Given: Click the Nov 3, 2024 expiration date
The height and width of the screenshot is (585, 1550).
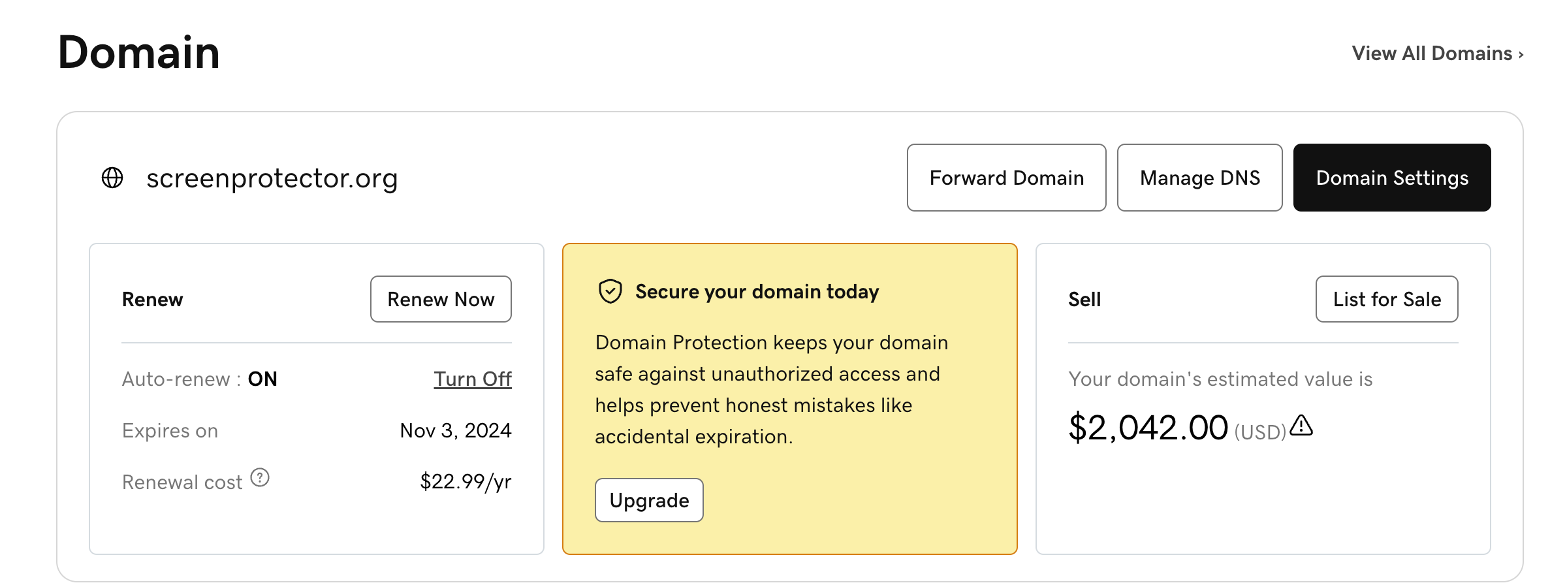Looking at the screenshot, I should click(x=456, y=430).
